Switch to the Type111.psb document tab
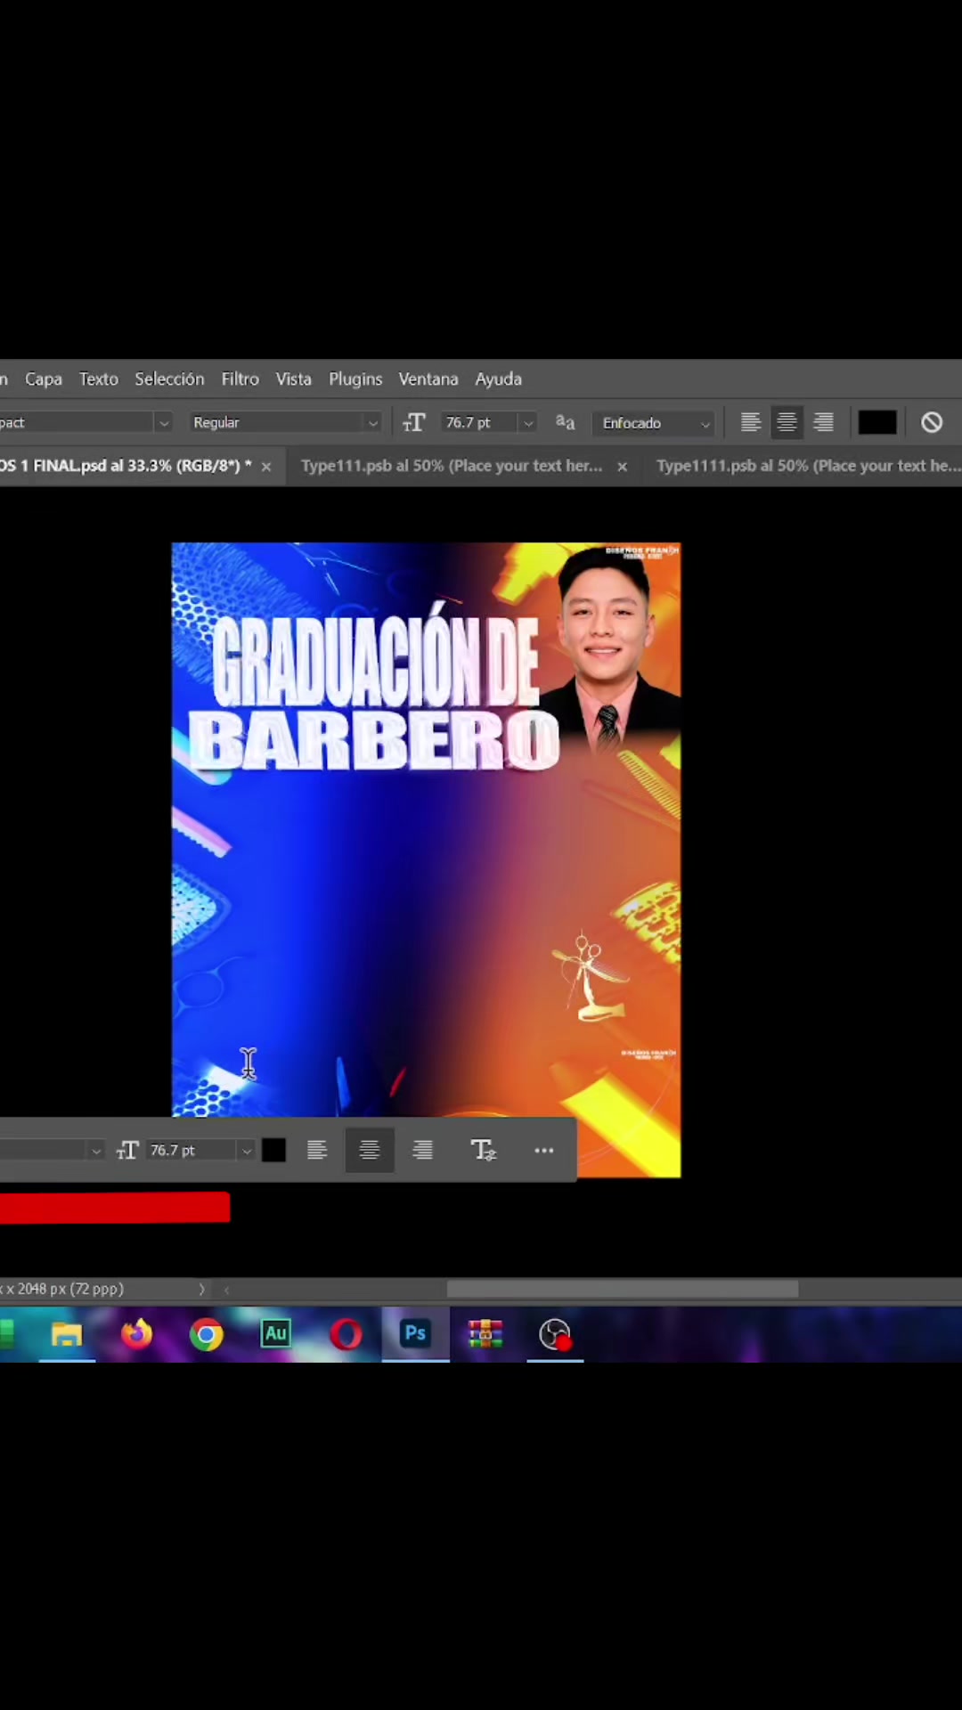This screenshot has width=962, height=1710. pos(452,466)
